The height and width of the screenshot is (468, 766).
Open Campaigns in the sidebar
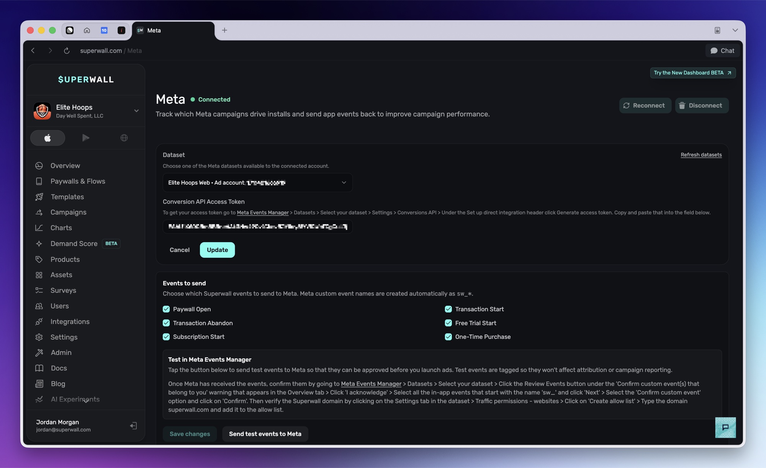[68, 213]
